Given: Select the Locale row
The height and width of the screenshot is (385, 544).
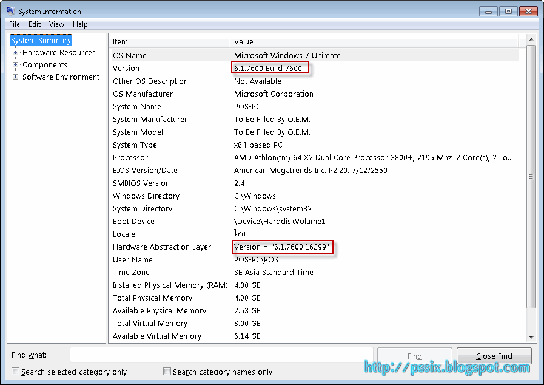Looking at the screenshot, I should 314,234.
